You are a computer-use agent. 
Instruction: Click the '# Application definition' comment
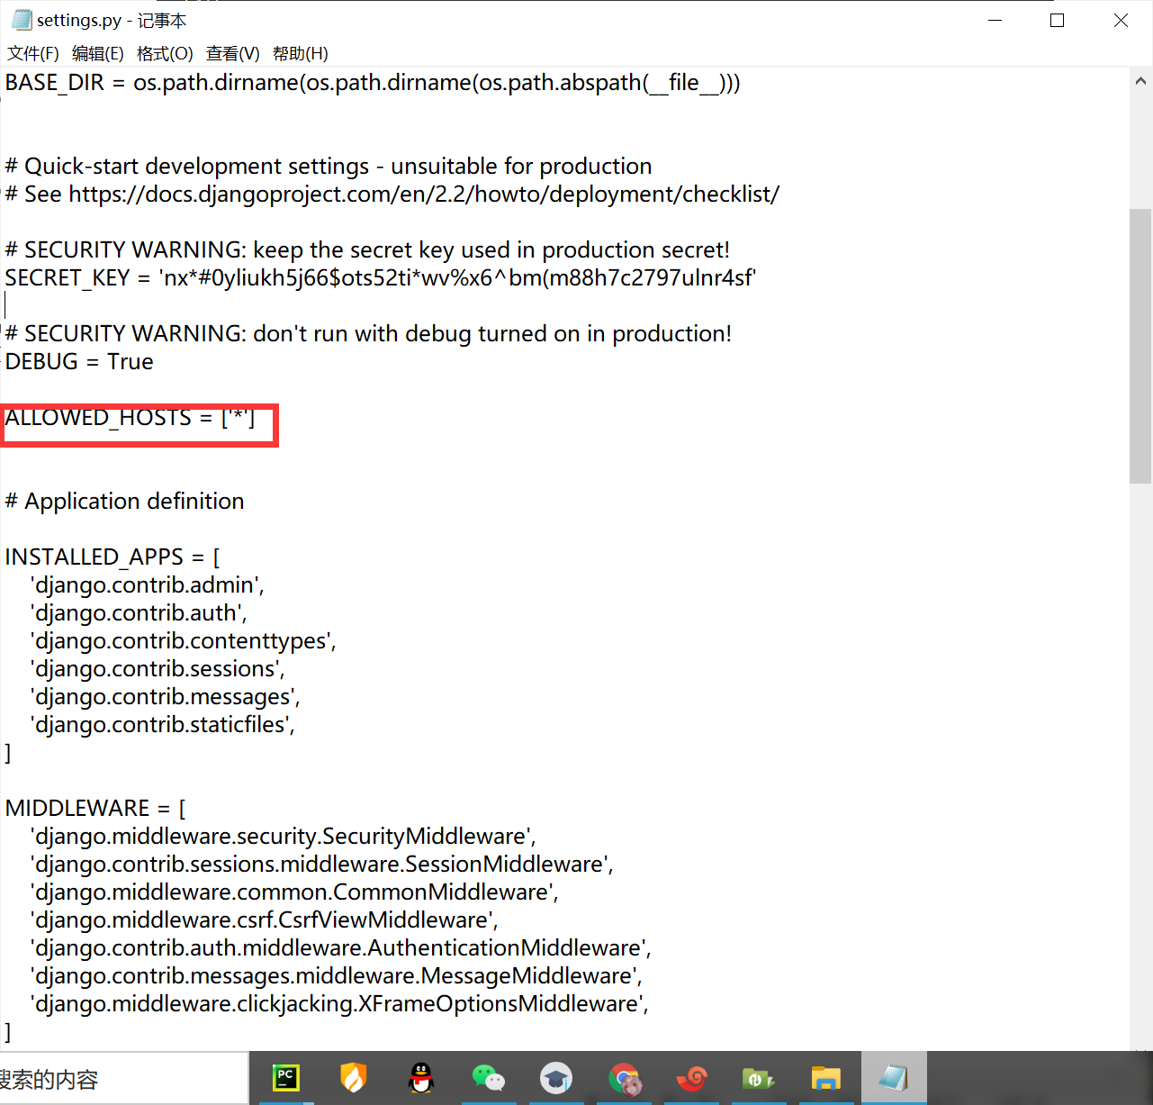point(124,502)
